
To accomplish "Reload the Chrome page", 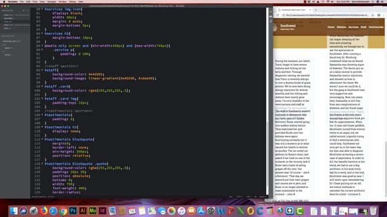I will click(278, 15).
